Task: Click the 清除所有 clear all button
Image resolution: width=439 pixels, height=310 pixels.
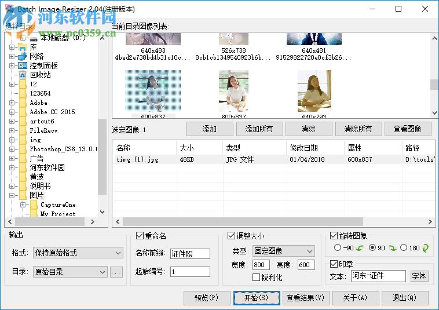Action: coord(358,129)
